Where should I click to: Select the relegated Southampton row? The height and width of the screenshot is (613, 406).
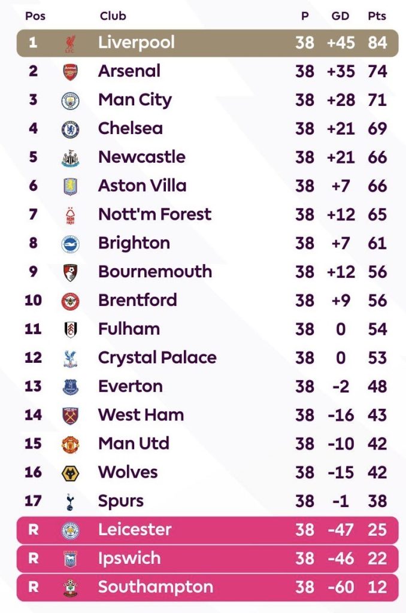coord(207,587)
